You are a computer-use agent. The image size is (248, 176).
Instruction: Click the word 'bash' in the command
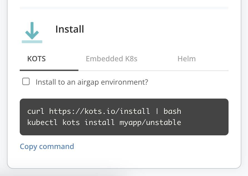point(172,112)
